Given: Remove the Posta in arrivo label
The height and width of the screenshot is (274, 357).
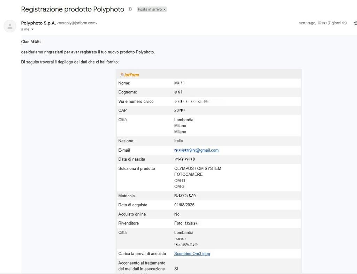Looking at the screenshot, I should point(165,9).
